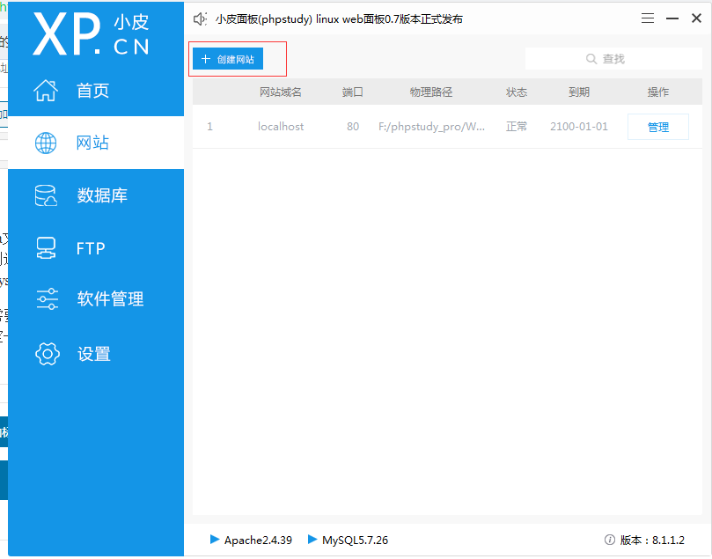This screenshot has height=559, width=712.
Task: Open the 设置 settings tab
Action: pyautogui.click(x=96, y=354)
